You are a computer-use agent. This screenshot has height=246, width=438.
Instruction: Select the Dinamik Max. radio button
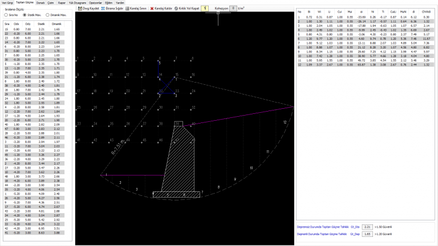pyautogui.click(x=47, y=15)
